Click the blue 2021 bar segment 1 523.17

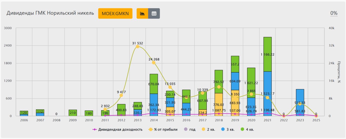267,94
